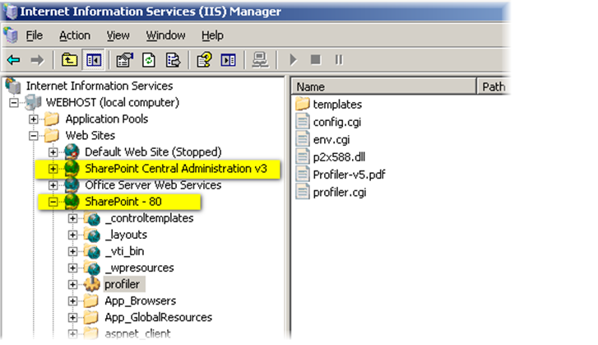This screenshot has height=345, width=598.
Task: Toggle the Show/Hide Action Pane icon
Action: point(228,60)
